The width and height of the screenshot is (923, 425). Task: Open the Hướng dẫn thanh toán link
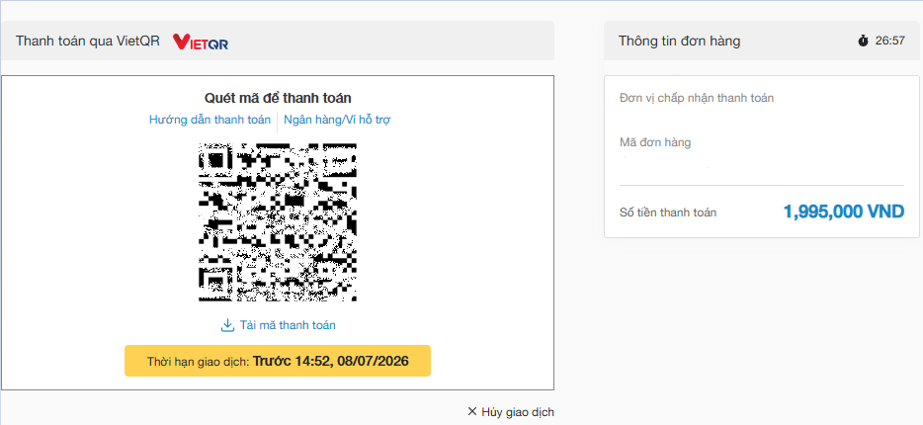210,120
